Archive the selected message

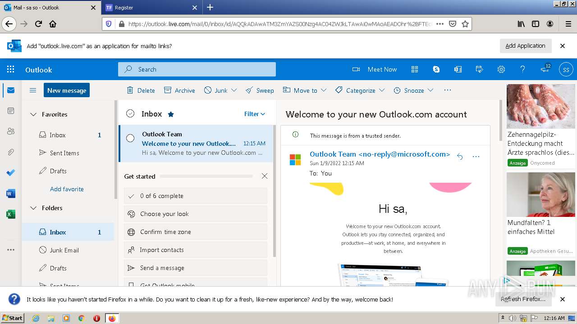tap(179, 90)
